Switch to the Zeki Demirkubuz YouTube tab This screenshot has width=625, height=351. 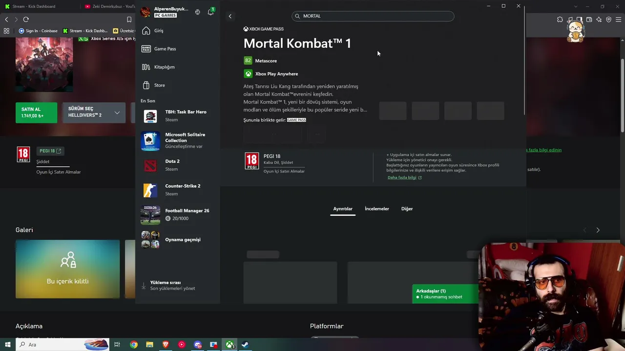(109, 6)
